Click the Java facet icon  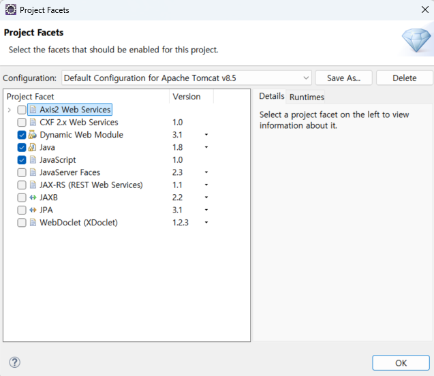click(33, 147)
